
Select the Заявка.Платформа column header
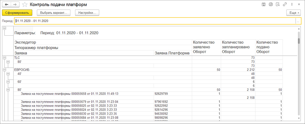(173, 53)
